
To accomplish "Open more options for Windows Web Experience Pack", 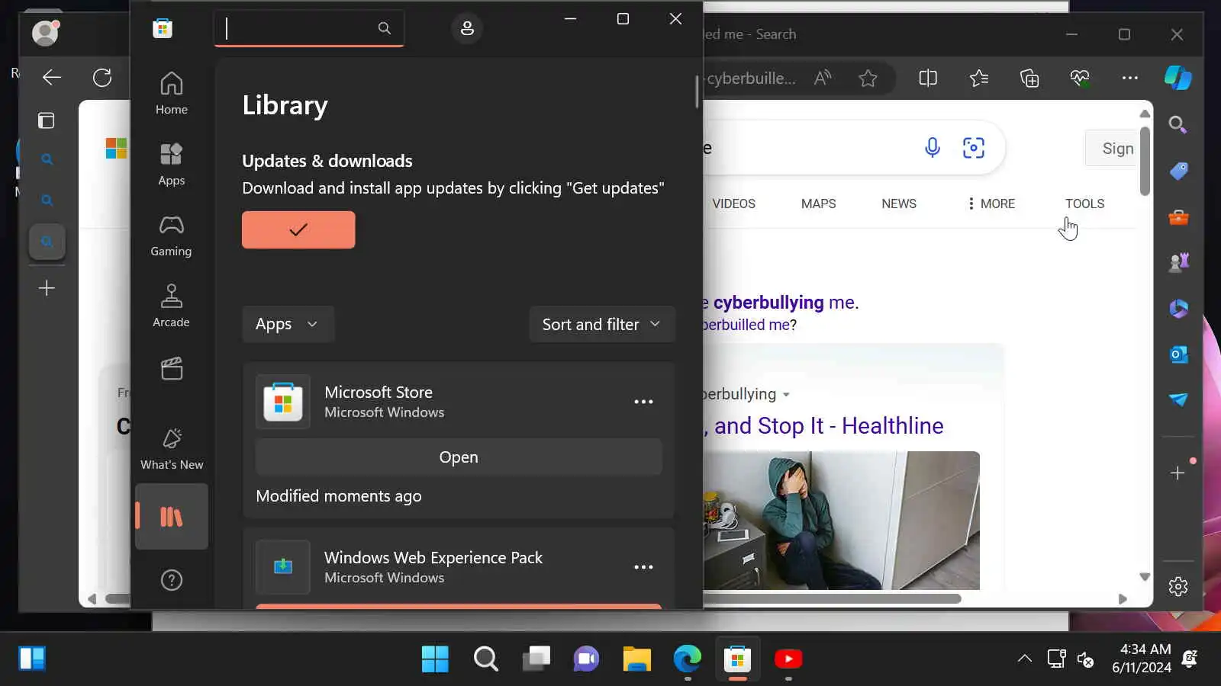I will 643,567.
